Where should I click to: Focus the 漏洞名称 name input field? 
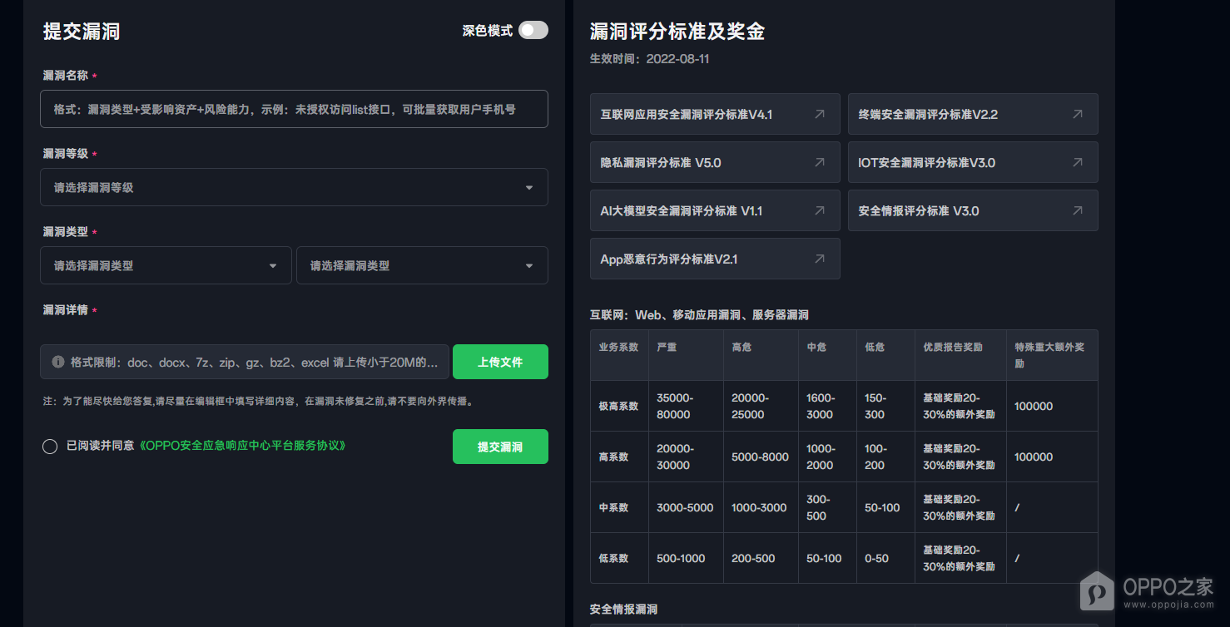[294, 109]
